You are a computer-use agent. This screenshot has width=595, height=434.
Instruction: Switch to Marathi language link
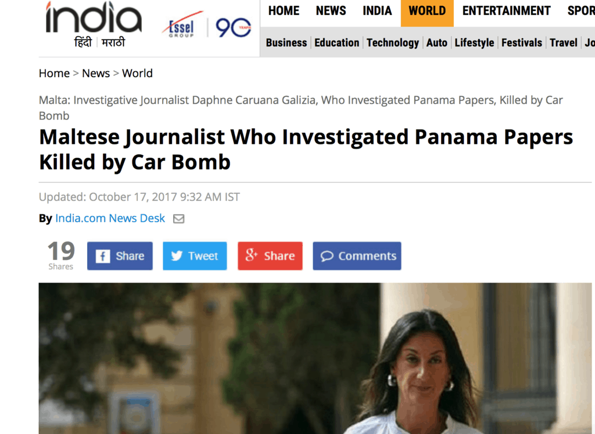pos(113,42)
